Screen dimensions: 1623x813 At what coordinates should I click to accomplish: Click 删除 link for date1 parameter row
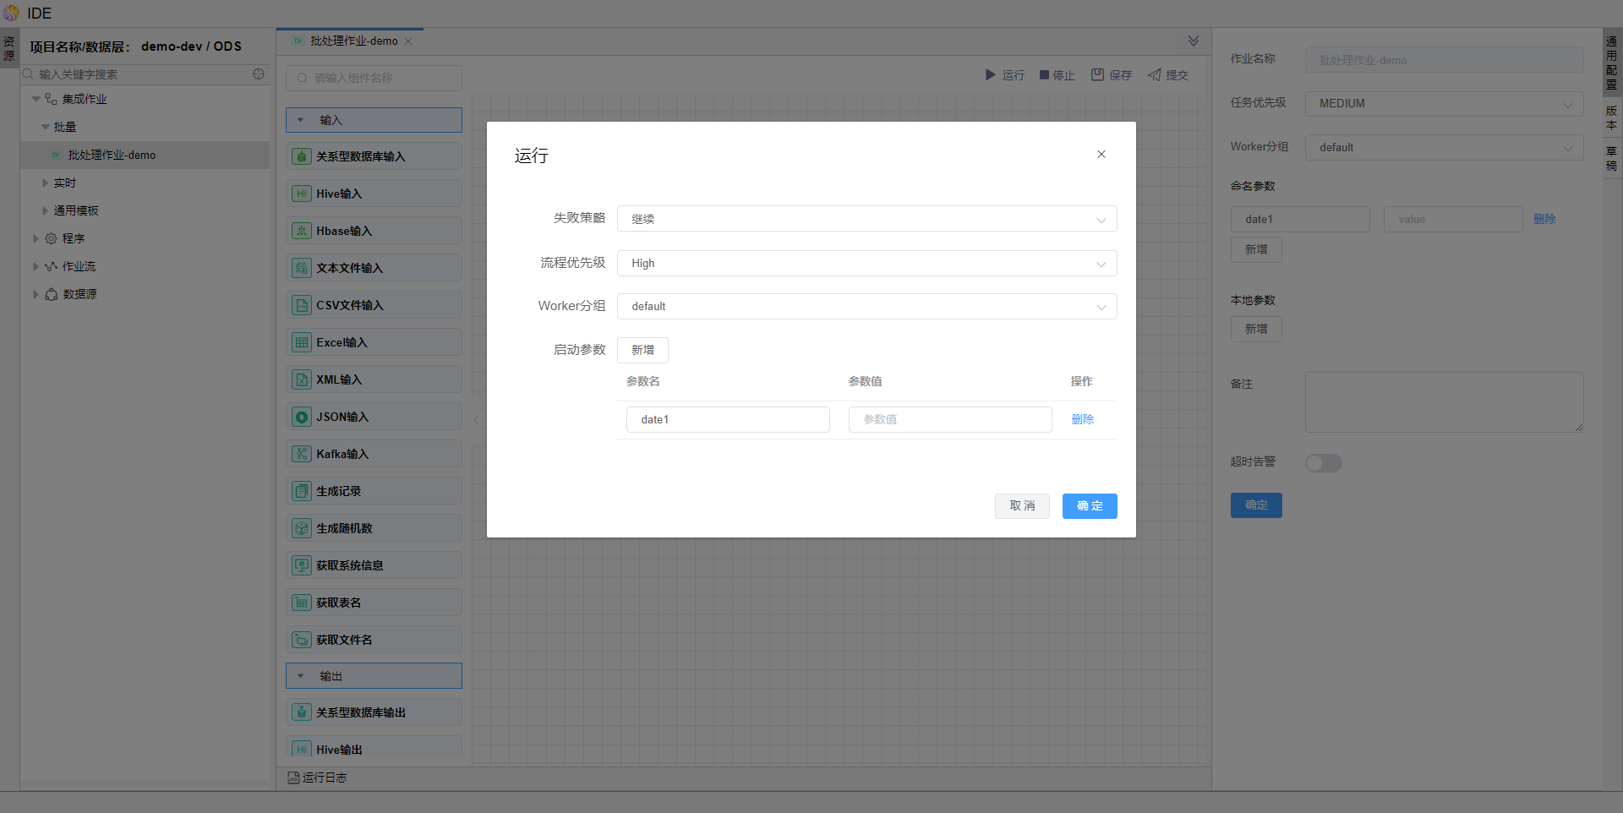1082,419
